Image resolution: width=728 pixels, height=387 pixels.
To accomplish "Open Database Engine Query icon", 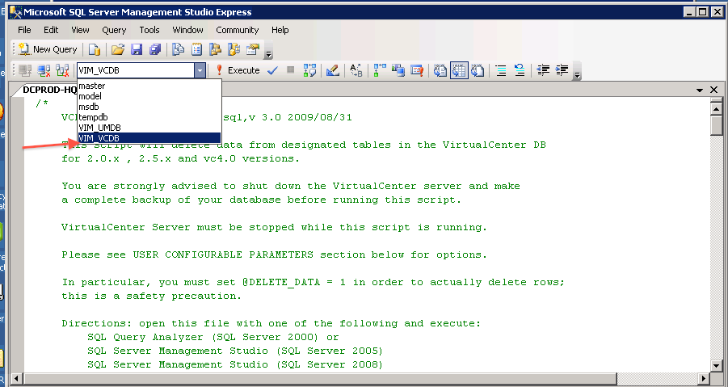I will (x=95, y=49).
